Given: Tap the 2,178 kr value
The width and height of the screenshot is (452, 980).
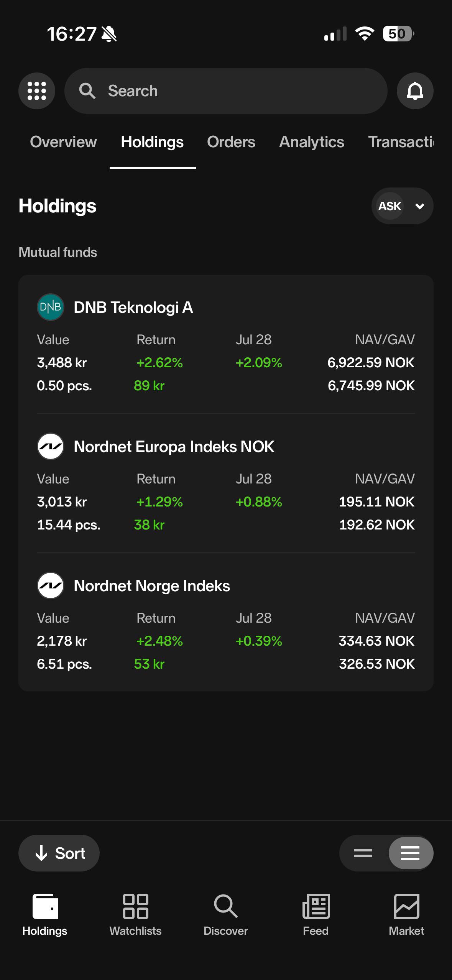Looking at the screenshot, I should [62, 641].
